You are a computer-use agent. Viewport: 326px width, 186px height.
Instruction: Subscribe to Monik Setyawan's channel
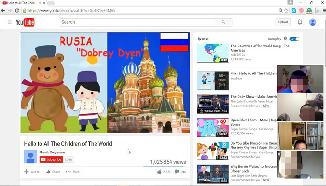pos(51,159)
